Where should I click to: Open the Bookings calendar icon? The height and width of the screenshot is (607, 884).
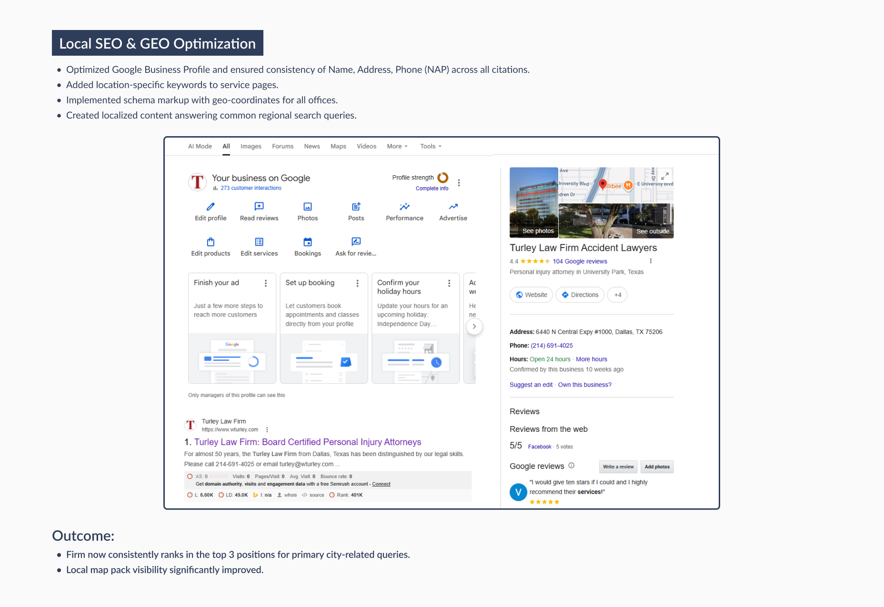pyautogui.click(x=308, y=242)
